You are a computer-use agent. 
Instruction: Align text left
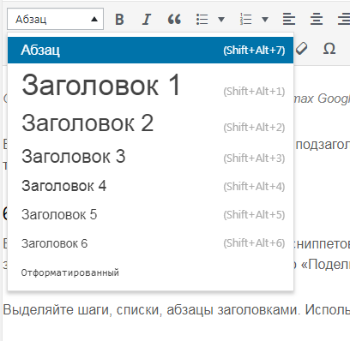(289, 20)
